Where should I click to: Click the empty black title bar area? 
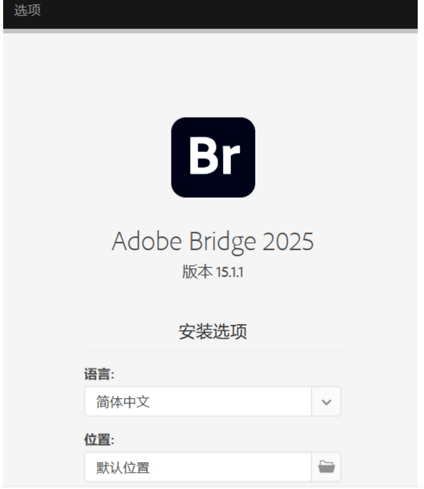pos(230,14)
